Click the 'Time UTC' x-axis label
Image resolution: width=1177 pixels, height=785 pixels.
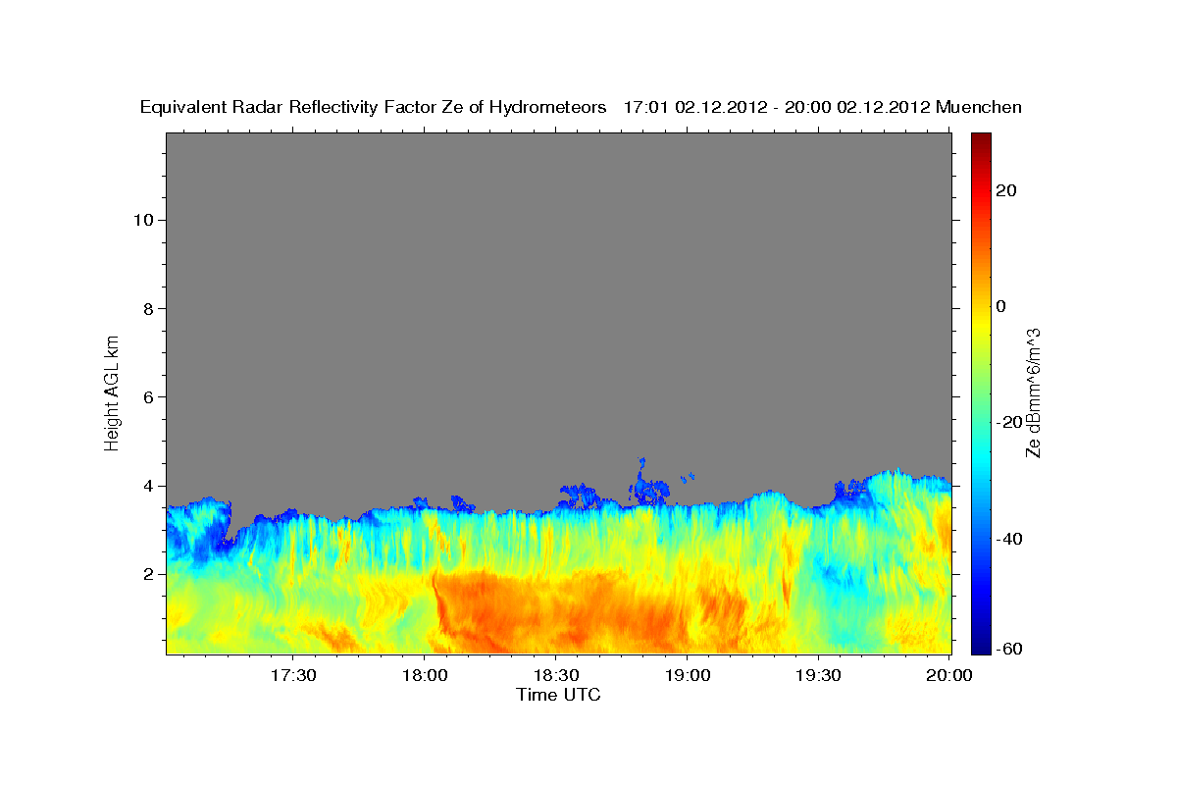(x=558, y=694)
